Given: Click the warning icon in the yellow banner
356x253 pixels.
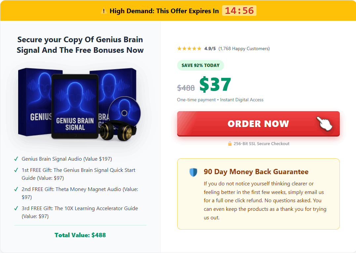Looking at the screenshot, I should [x=103, y=11].
